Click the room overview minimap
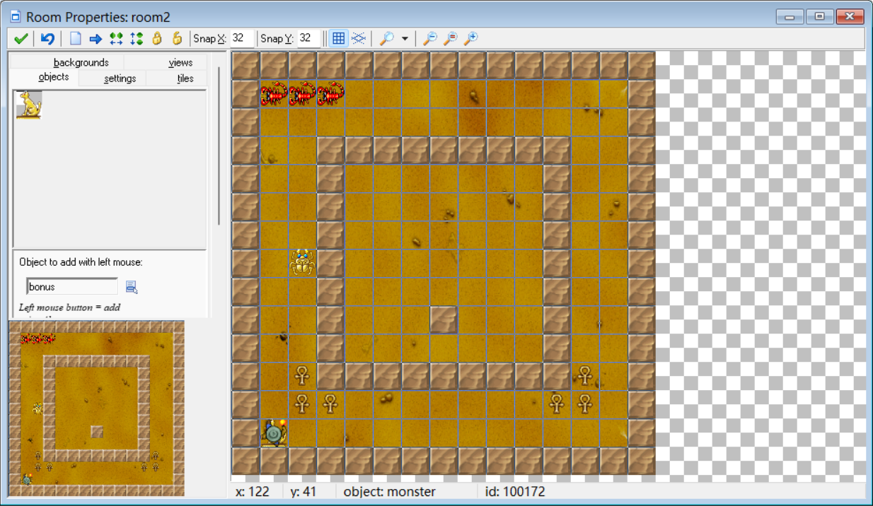Screen dimensions: 873x506 [x=96, y=408]
